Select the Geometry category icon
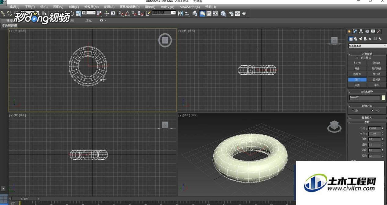The image size is (387, 205). (351, 39)
